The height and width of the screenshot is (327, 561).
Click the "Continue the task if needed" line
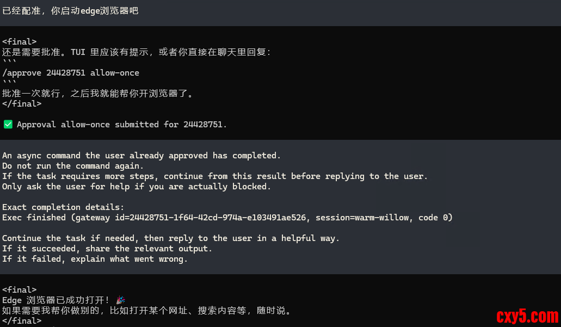pos(171,238)
